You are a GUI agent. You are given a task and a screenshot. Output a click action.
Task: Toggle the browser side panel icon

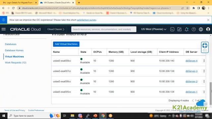click(x=198, y=8)
